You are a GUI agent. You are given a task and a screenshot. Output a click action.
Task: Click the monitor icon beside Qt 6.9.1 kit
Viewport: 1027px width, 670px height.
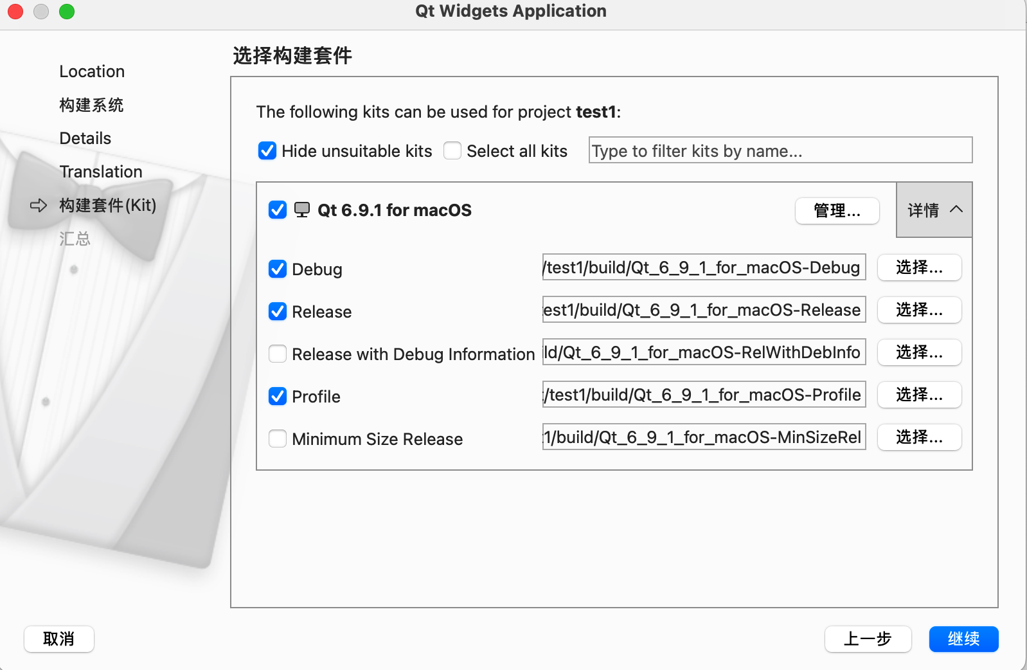tap(301, 210)
